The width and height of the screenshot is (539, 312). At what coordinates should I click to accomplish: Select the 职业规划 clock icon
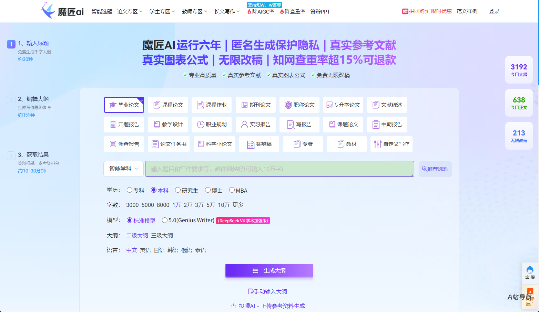[x=201, y=125]
